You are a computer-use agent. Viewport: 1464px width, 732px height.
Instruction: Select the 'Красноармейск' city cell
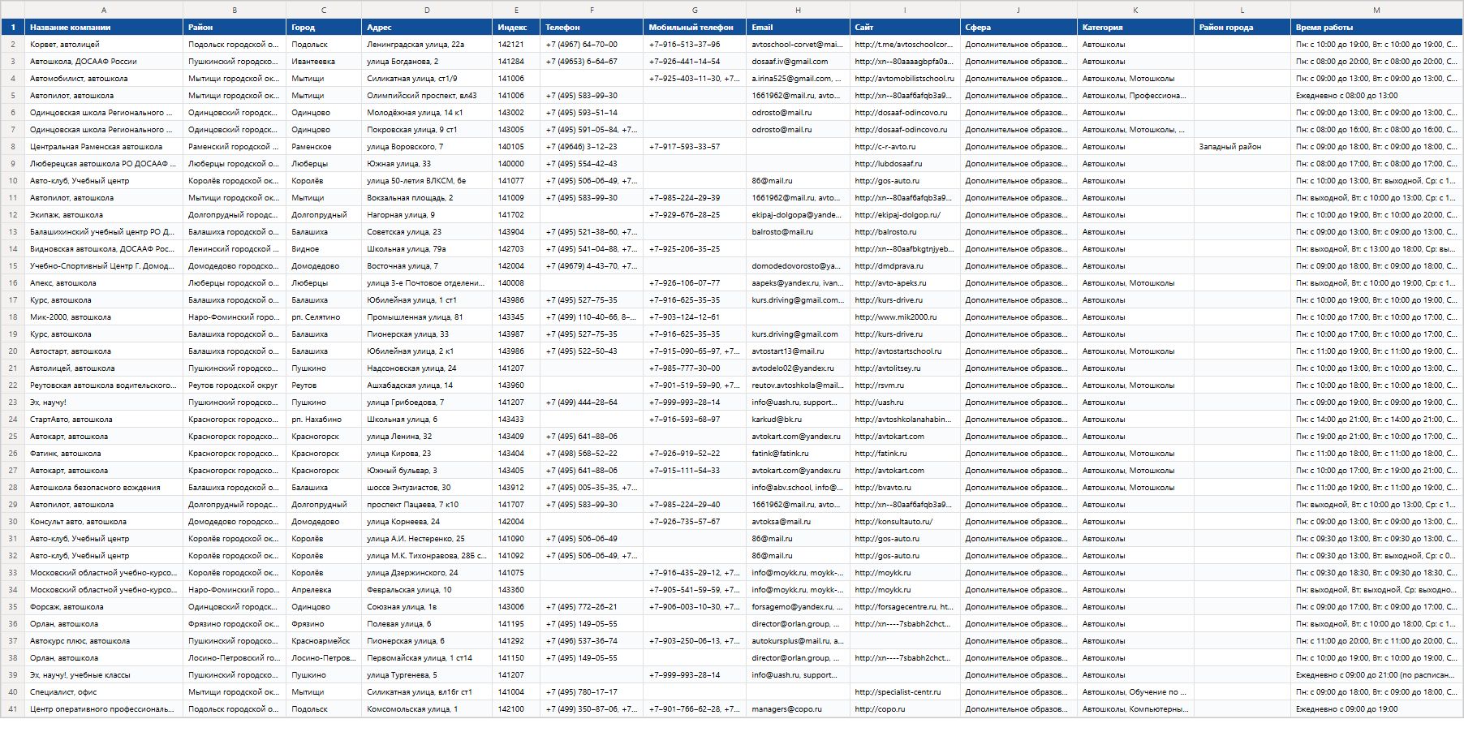tap(324, 640)
